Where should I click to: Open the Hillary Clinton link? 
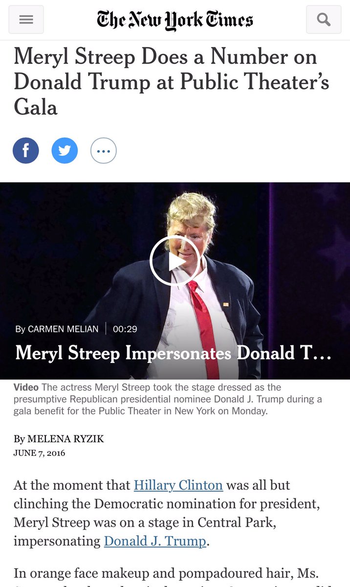point(178,486)
